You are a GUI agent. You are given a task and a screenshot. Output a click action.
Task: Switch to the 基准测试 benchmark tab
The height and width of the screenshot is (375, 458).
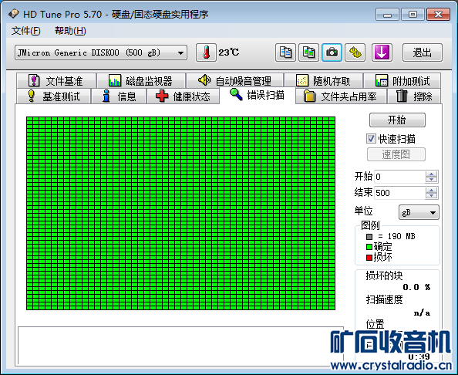(x=53, y=96)
